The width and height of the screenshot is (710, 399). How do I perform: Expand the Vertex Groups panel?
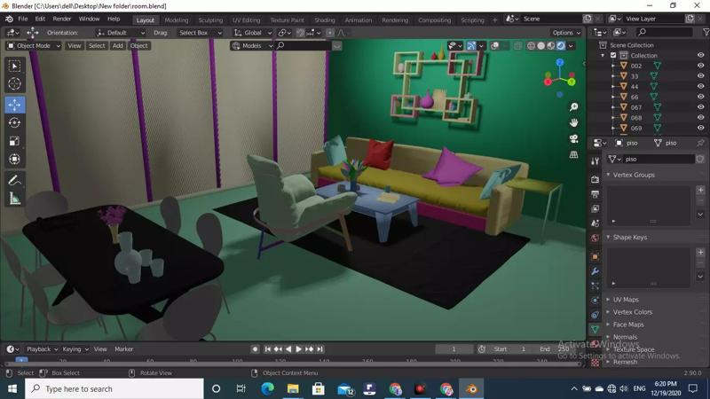point(633,175)
